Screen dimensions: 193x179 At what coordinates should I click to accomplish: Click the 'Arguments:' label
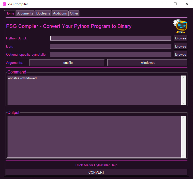(x=14, y=63)
